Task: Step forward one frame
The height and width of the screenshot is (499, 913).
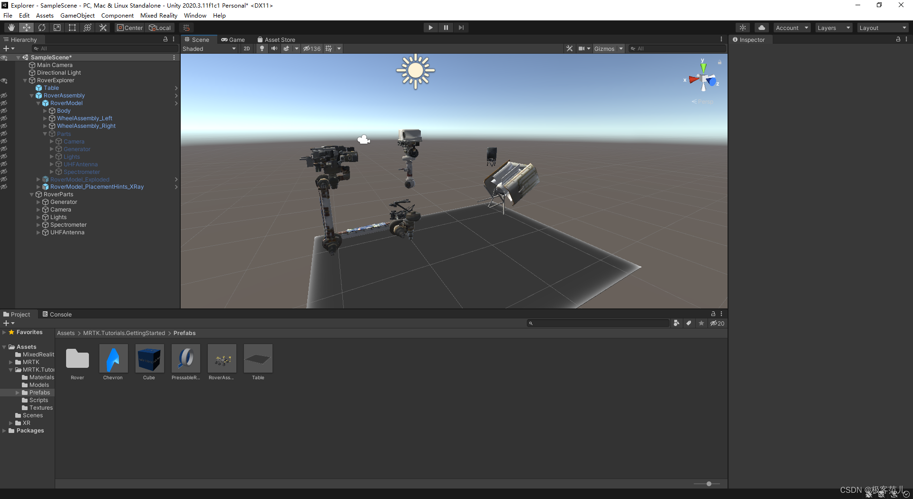Action: click(x=461, y=28)
